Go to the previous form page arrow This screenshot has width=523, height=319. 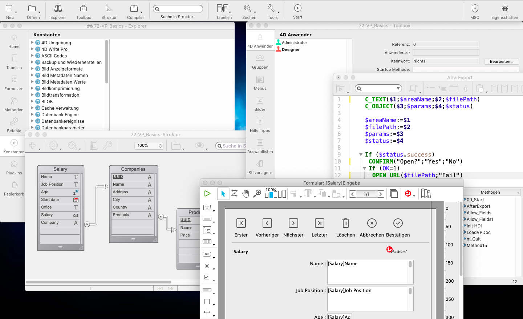(x=353, y=194)
